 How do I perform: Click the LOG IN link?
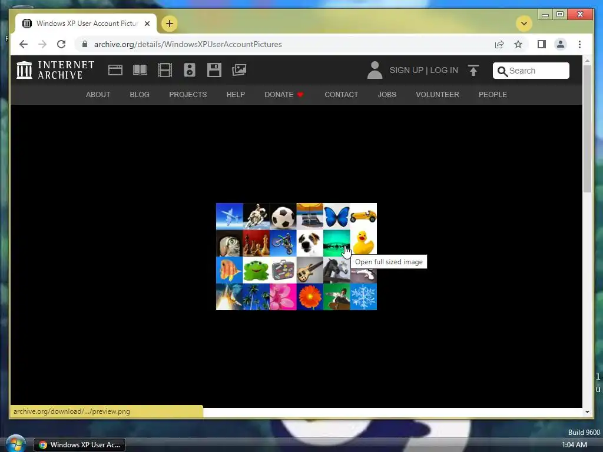[444, 71]
